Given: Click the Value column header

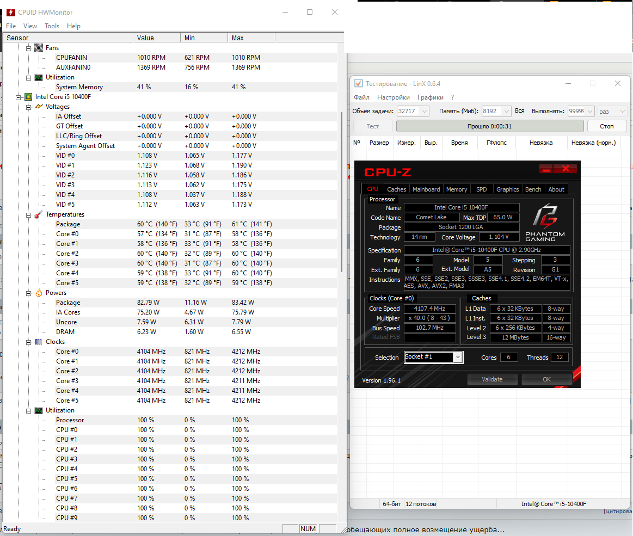Looking at the screenshot, I should tap(157, 38).
